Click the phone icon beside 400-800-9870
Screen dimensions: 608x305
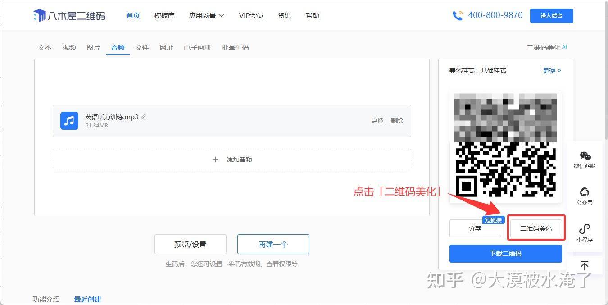458,15
